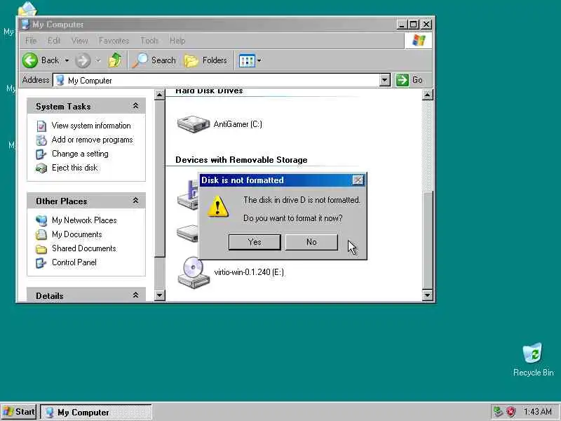Open the Back history dropdown arrow
The image size is (561, 421).
click(x=67, y=60)
